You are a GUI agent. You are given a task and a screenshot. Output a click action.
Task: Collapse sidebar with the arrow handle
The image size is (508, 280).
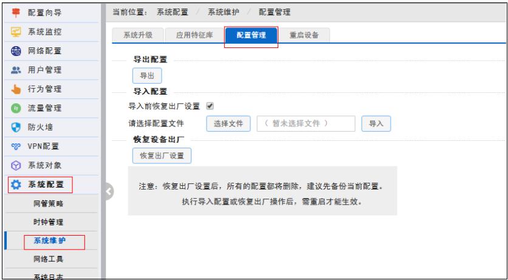click(x=109, y=192)
